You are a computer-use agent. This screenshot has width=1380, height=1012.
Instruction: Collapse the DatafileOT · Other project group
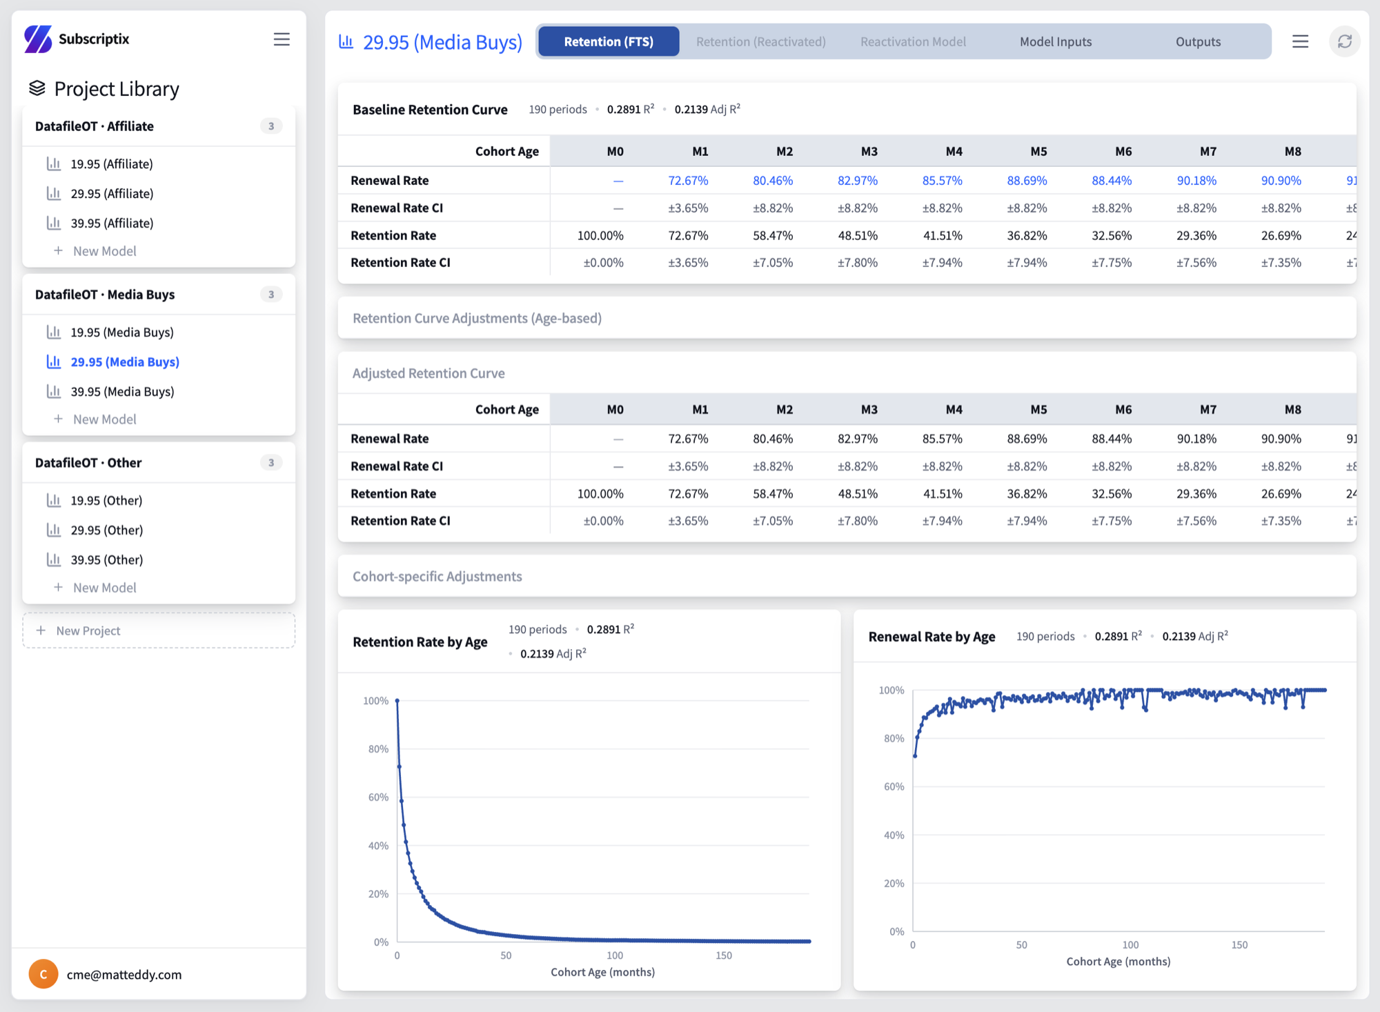click(x=159, y=463)
